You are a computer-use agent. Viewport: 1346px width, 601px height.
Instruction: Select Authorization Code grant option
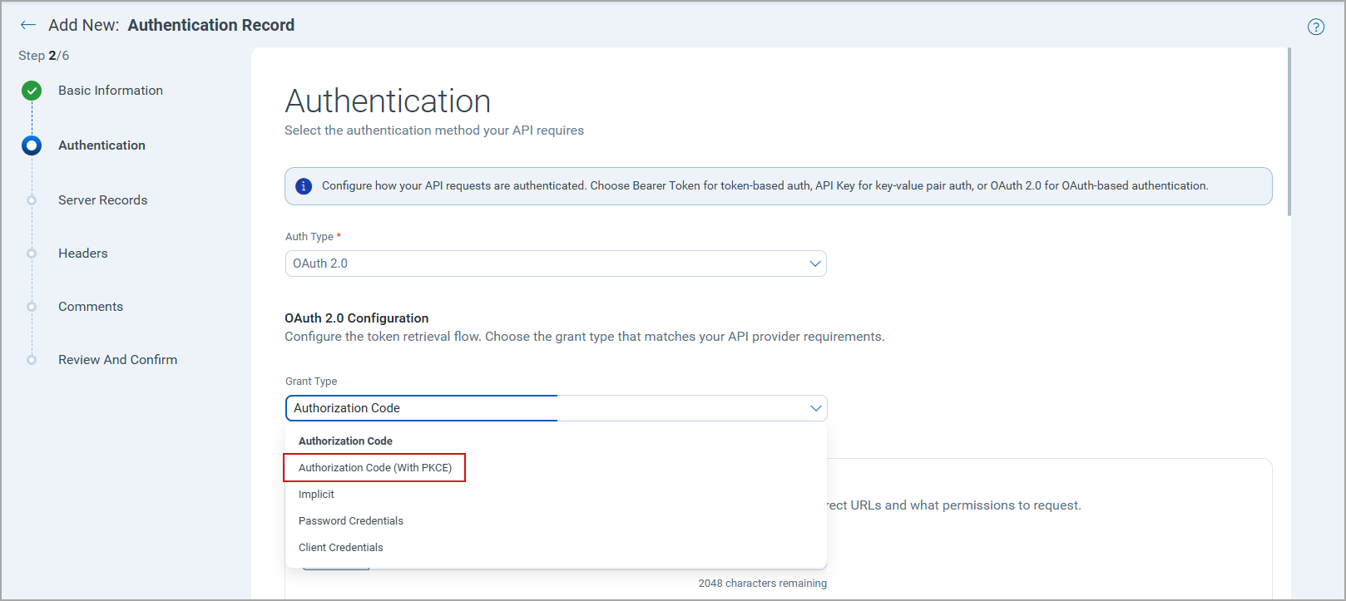[x=556, y=441]
